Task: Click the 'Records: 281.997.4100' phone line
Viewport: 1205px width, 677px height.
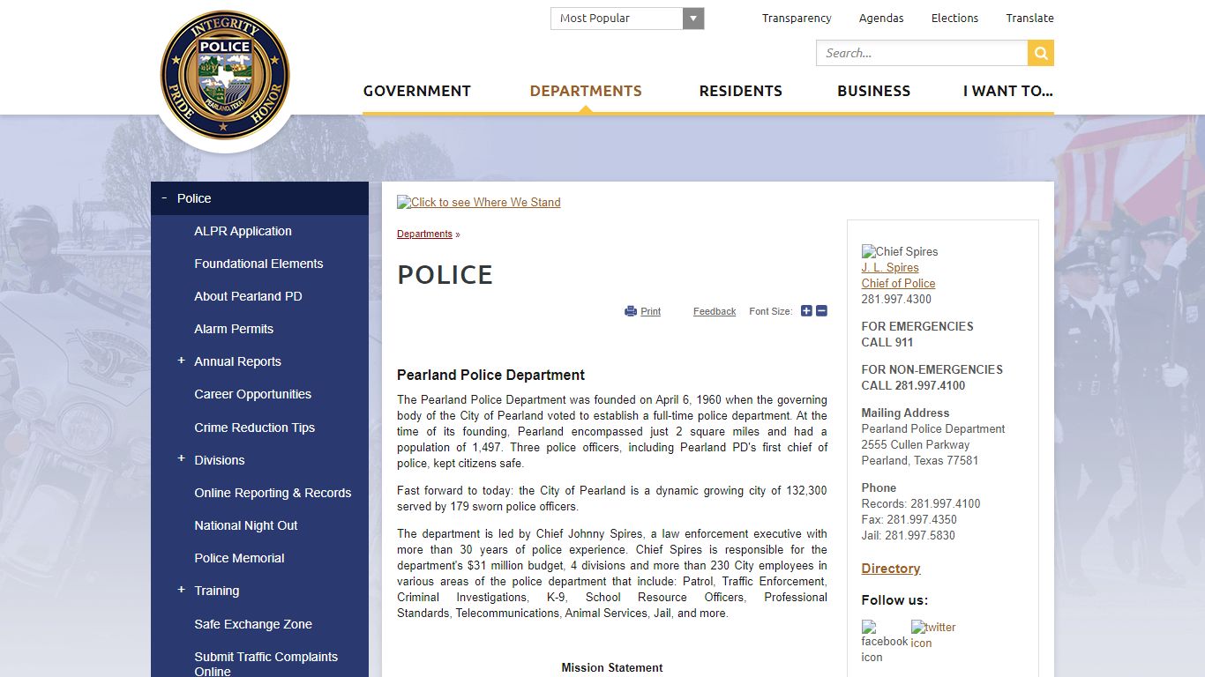Action: point(921,503)
